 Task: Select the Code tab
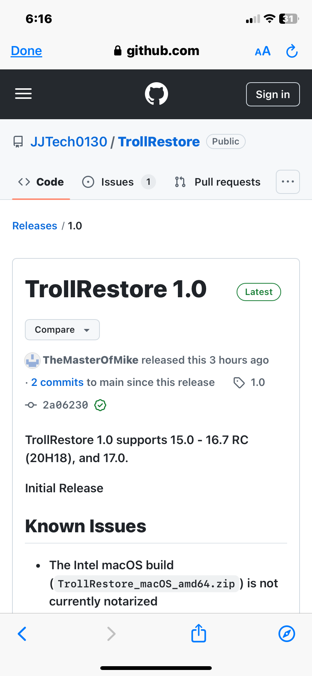coord(41,182)
